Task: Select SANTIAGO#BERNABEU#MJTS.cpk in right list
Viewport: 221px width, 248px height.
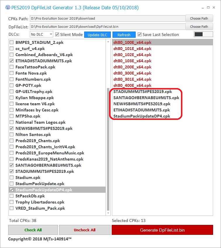Action: [x=163, y=98]
